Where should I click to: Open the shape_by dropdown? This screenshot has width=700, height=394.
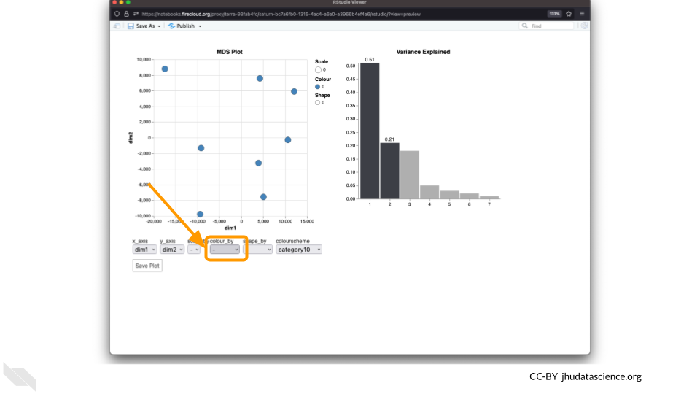(258, 250)
